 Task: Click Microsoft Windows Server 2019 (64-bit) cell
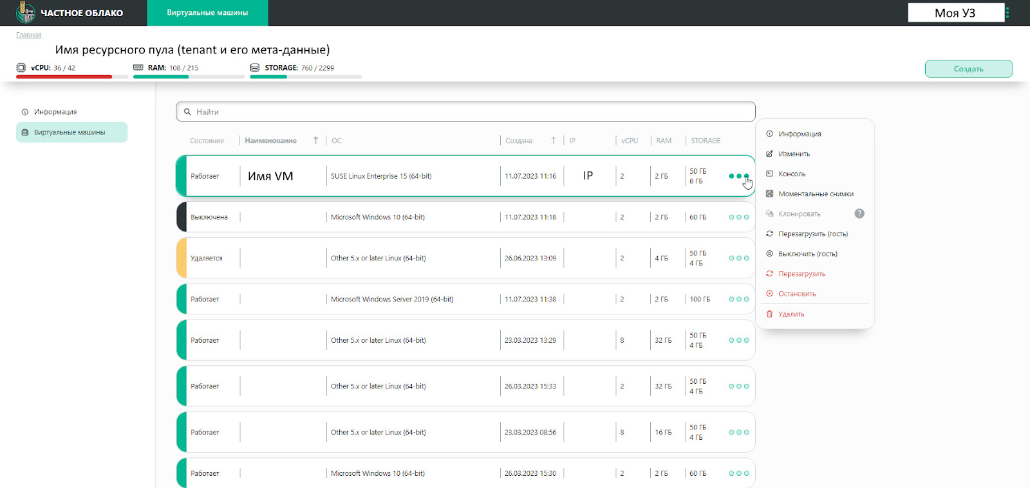[392, 299]
